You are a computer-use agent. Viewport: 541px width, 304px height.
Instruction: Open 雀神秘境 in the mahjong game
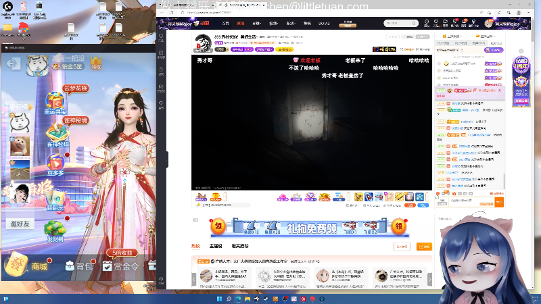[x=57, y=136]
